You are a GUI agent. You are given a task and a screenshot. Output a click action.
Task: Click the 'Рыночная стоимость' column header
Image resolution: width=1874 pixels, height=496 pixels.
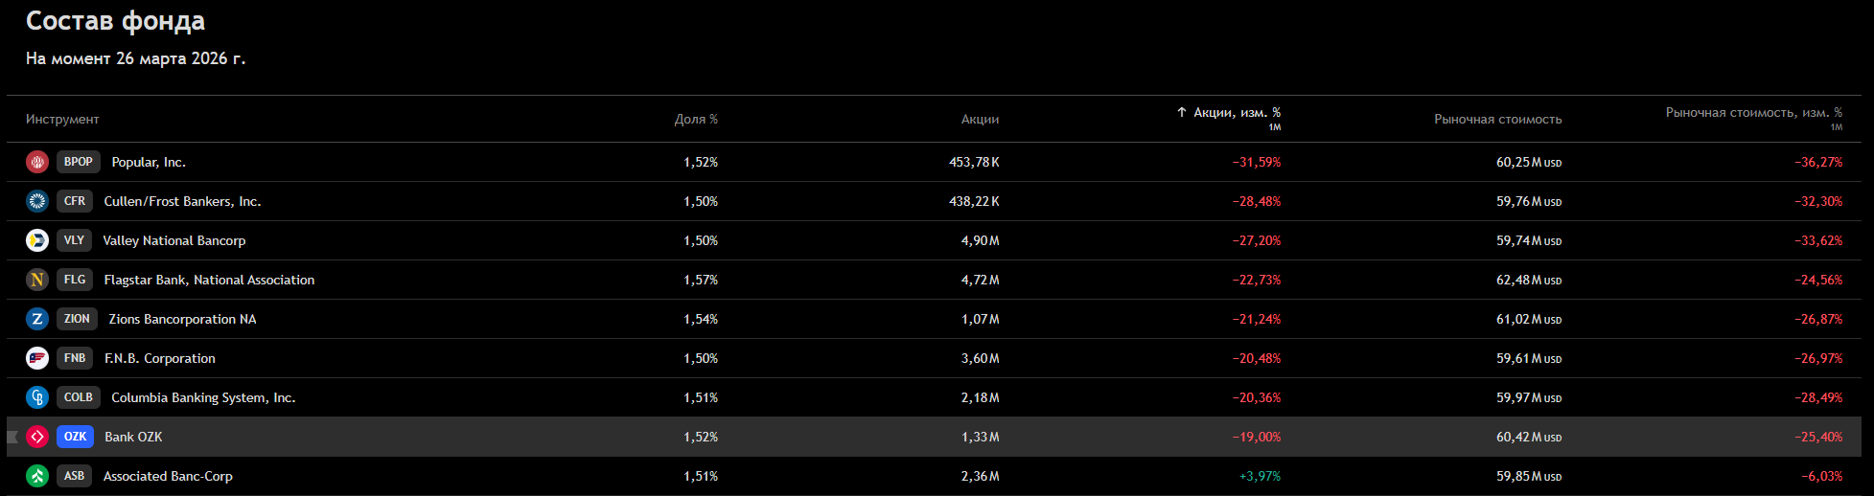click(1497, 120)
